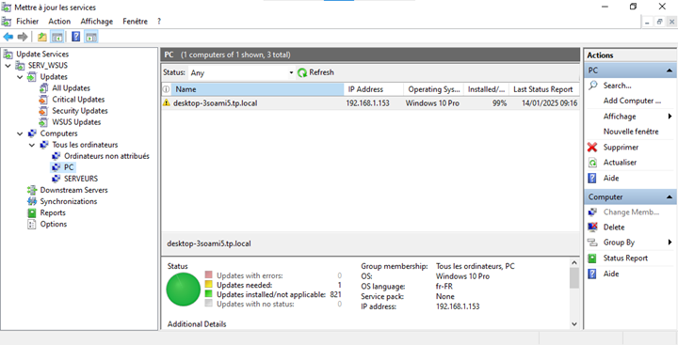Image resolution: width=678 pixels, height=345 pixels.
Task: Open the WSUS Updates node
Action: (x=76, y=122)
